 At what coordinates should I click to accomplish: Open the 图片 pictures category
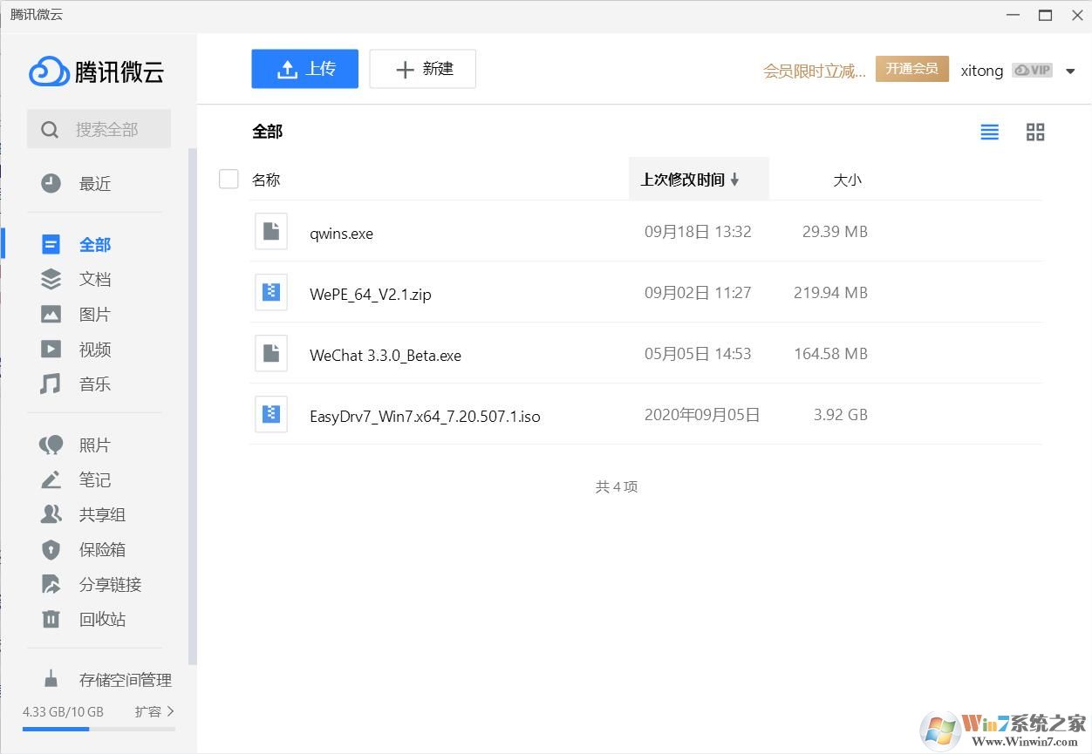click(94, 314)
